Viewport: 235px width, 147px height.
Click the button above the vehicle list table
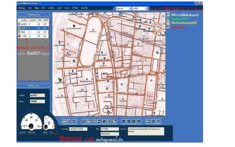pos(33,15)
